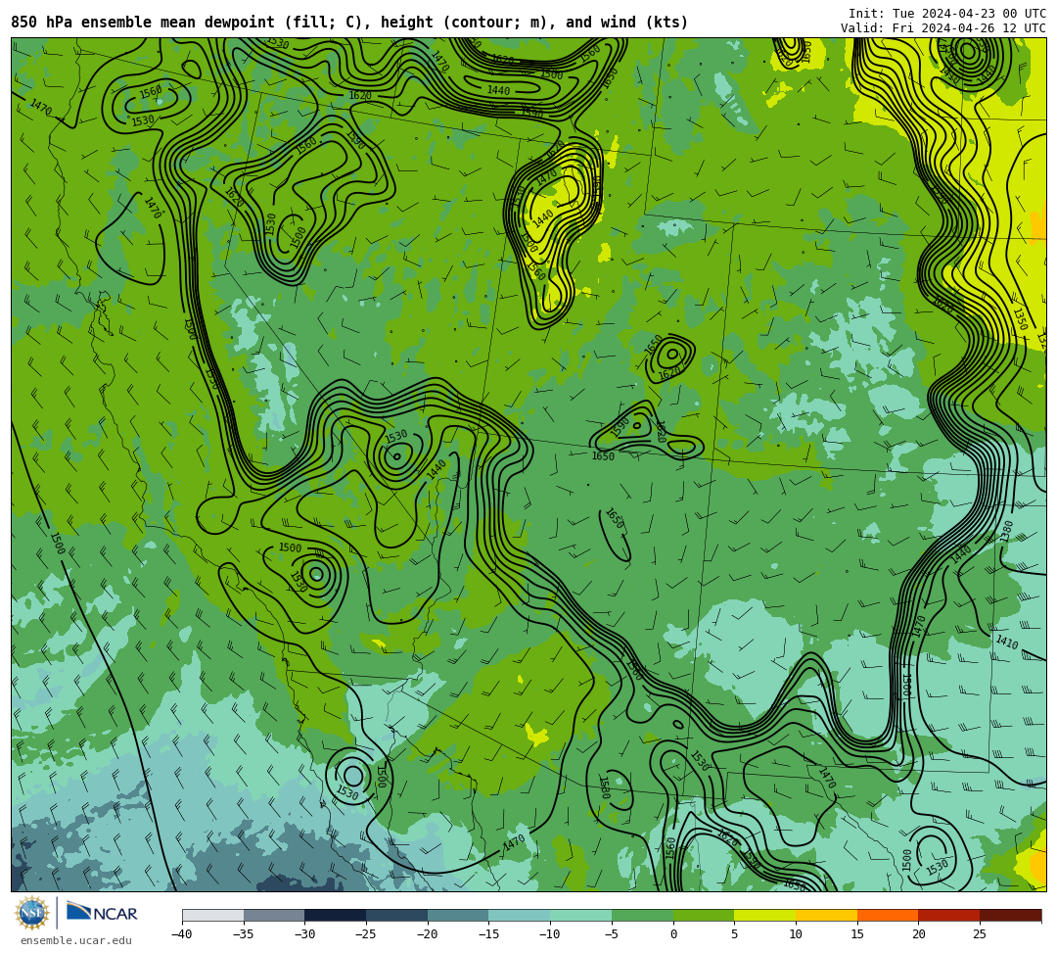Click the '0' colorbar tick label

coord(673,934)
